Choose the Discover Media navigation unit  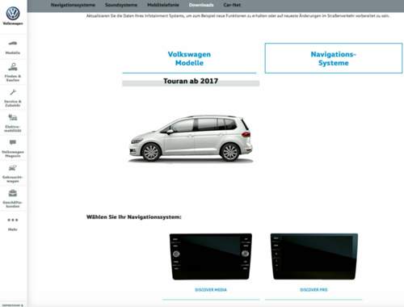[x=211, y=257]
